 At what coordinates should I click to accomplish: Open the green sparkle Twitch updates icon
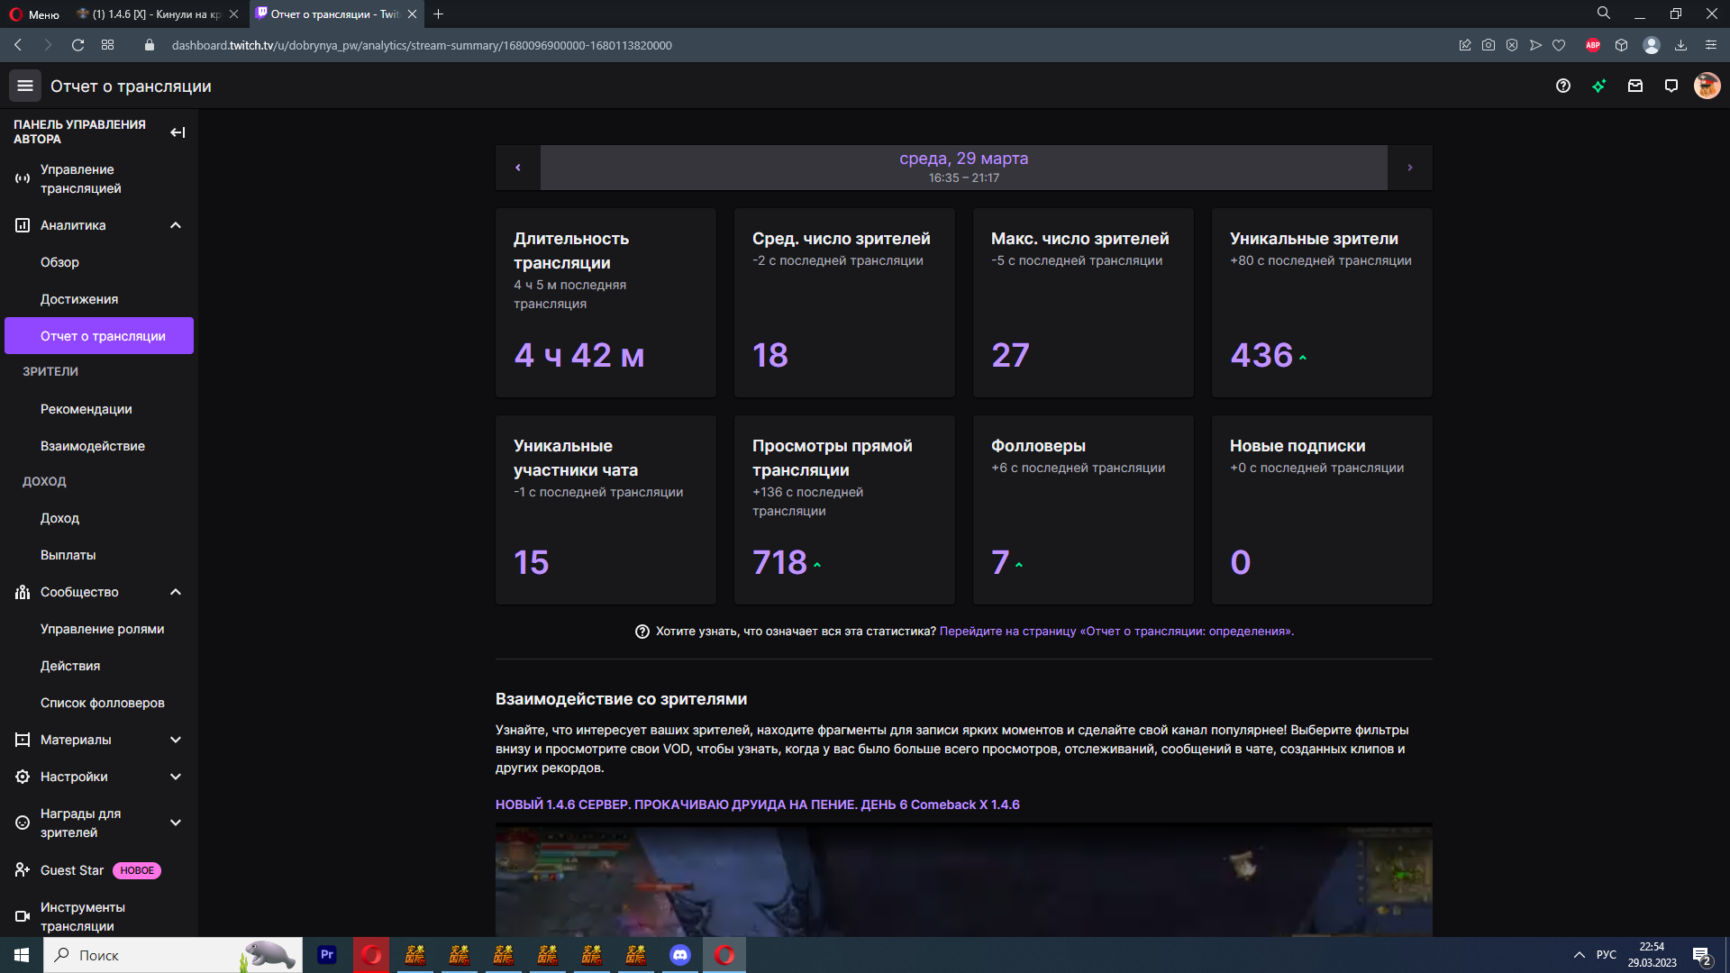1599,86
